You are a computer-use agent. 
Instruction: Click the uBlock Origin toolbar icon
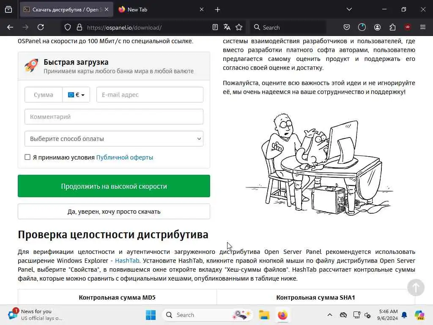coord(407,27)
